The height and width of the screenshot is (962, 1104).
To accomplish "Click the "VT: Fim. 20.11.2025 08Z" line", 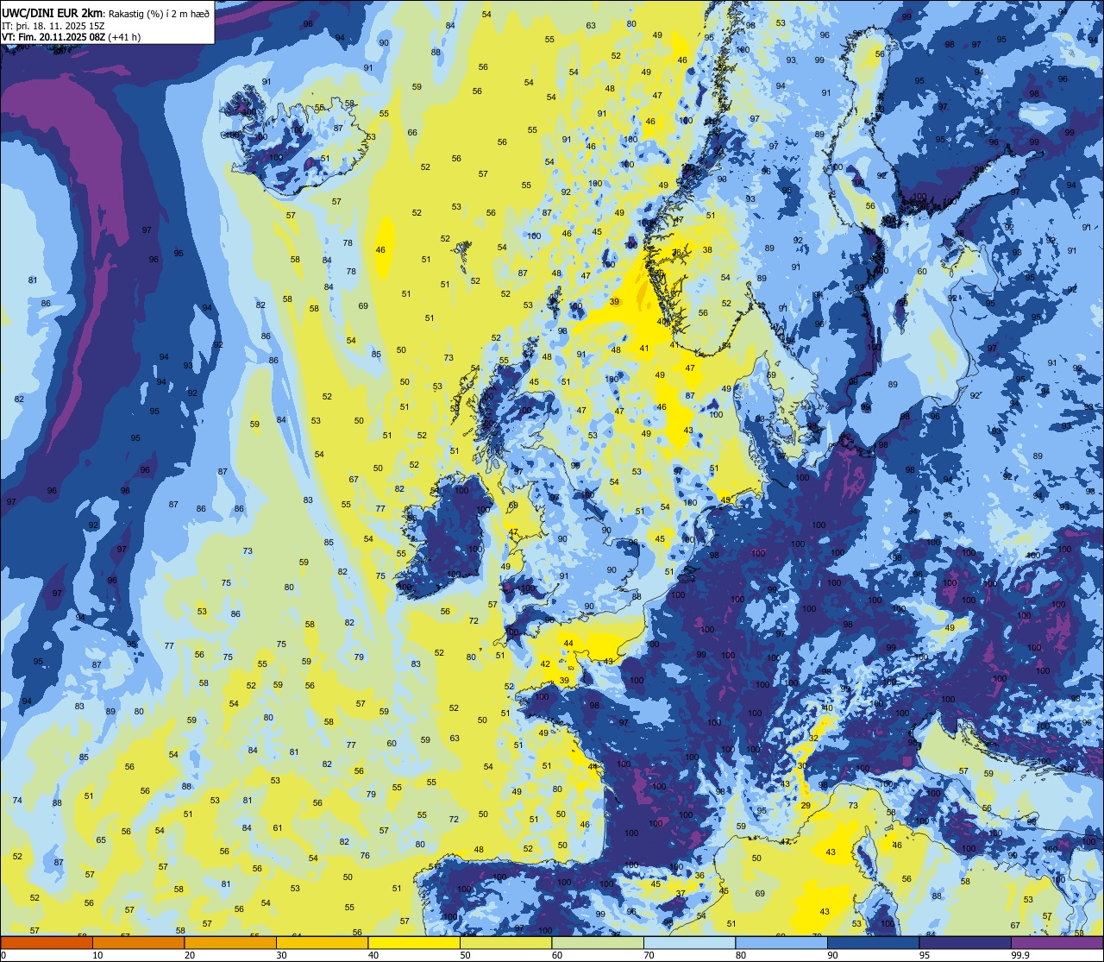I will 54,37.
